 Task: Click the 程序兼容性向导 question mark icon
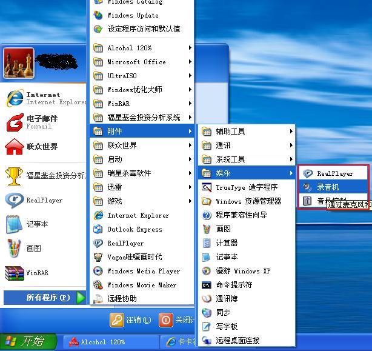click(207, 215)
